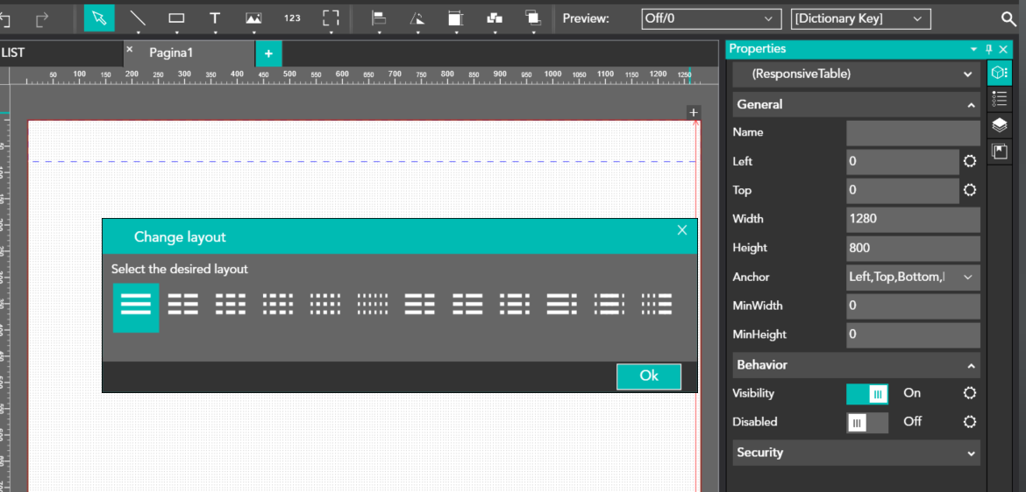Click the magnifier search icon
This screenshot has width=1026, height=492.
coord(1008,18)
